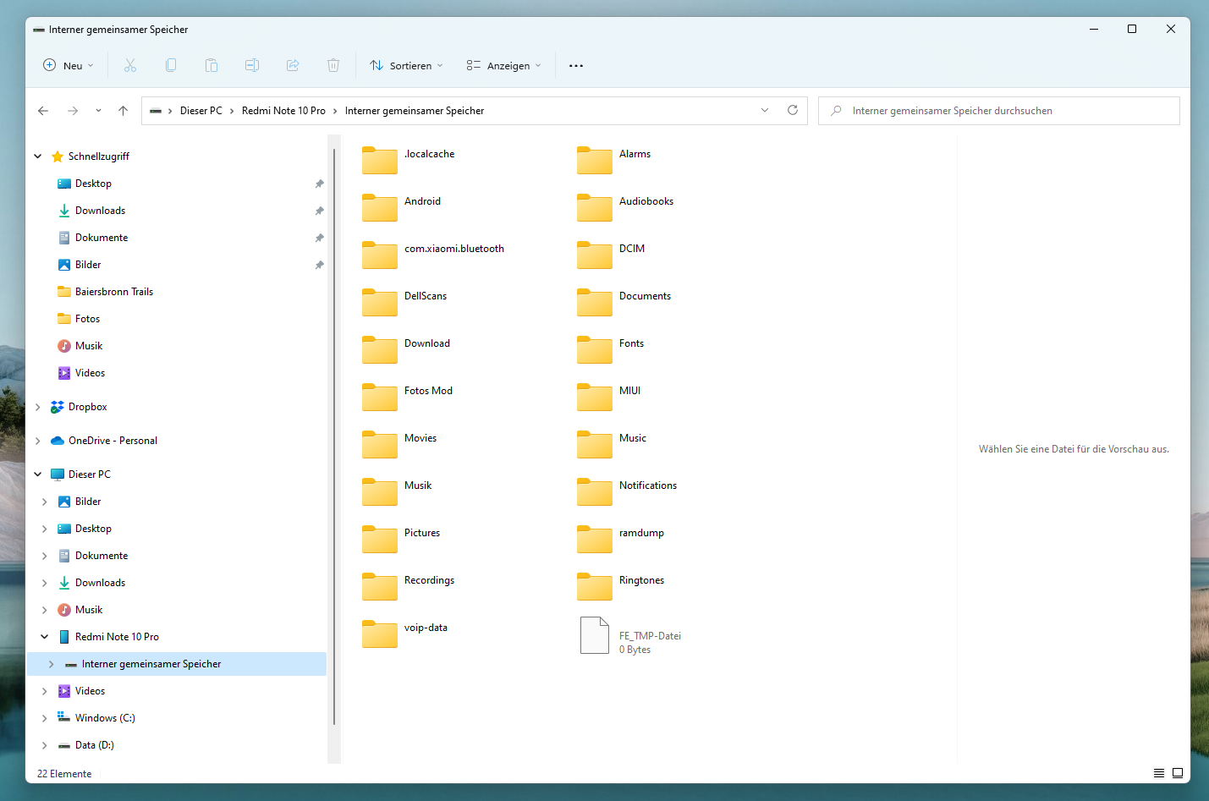Select the FE_TMP-Datei file icon
1209x801 pixels.
(595, 635)
